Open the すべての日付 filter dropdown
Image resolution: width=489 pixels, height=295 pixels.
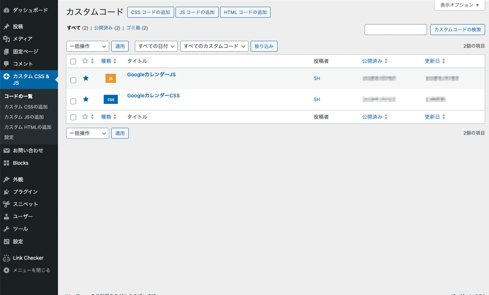tap(156, 46)
